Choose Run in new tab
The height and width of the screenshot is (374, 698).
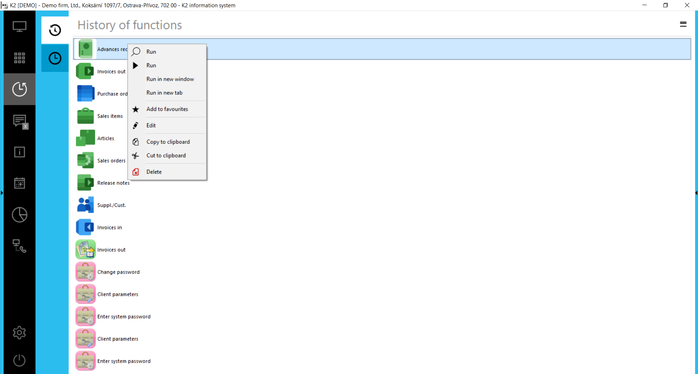coord(167,93)
